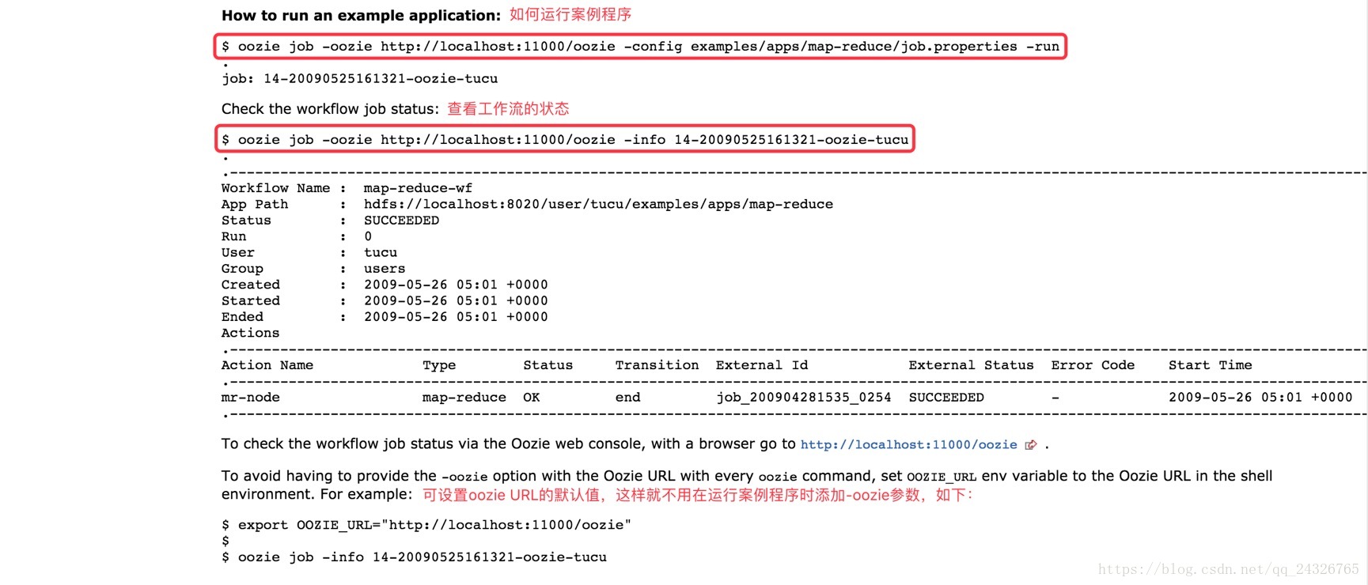
Task: Click the 'OK' status cell
Action: point(532,398)
